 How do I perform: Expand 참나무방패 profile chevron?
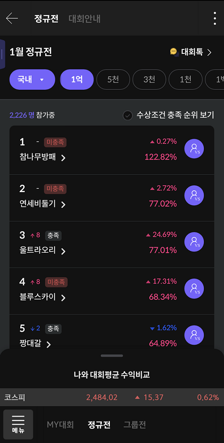pyautogui.click(x=64, y=158)
